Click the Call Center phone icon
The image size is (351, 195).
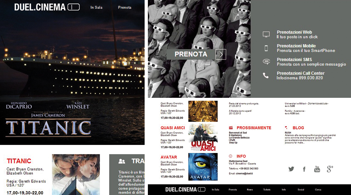(x=266, y=75)
